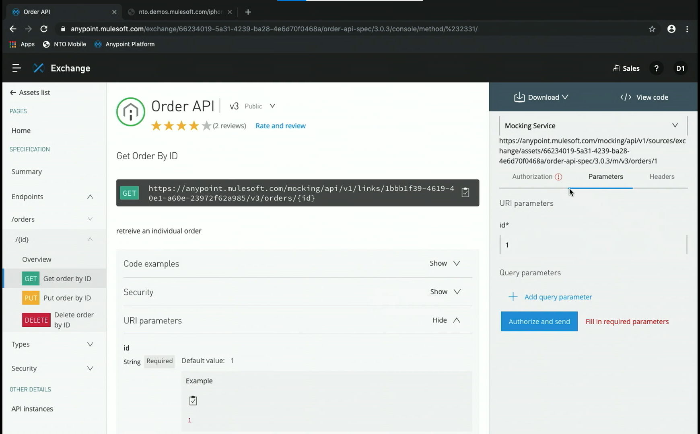Click the Authorization warning icon
Screen dimensions: 700x434
click(x=558, y=177)
